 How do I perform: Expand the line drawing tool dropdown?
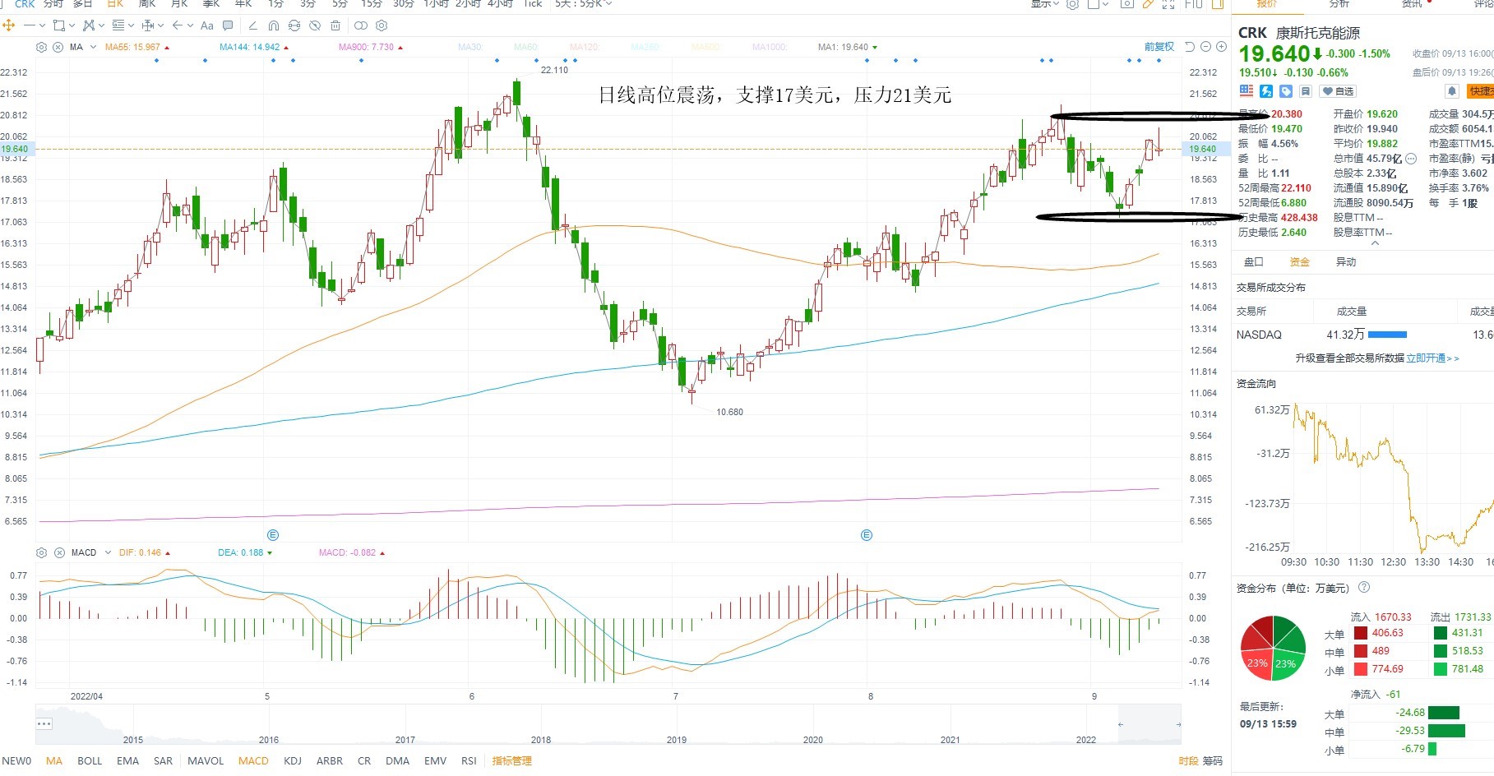click(x=42, y=25)
